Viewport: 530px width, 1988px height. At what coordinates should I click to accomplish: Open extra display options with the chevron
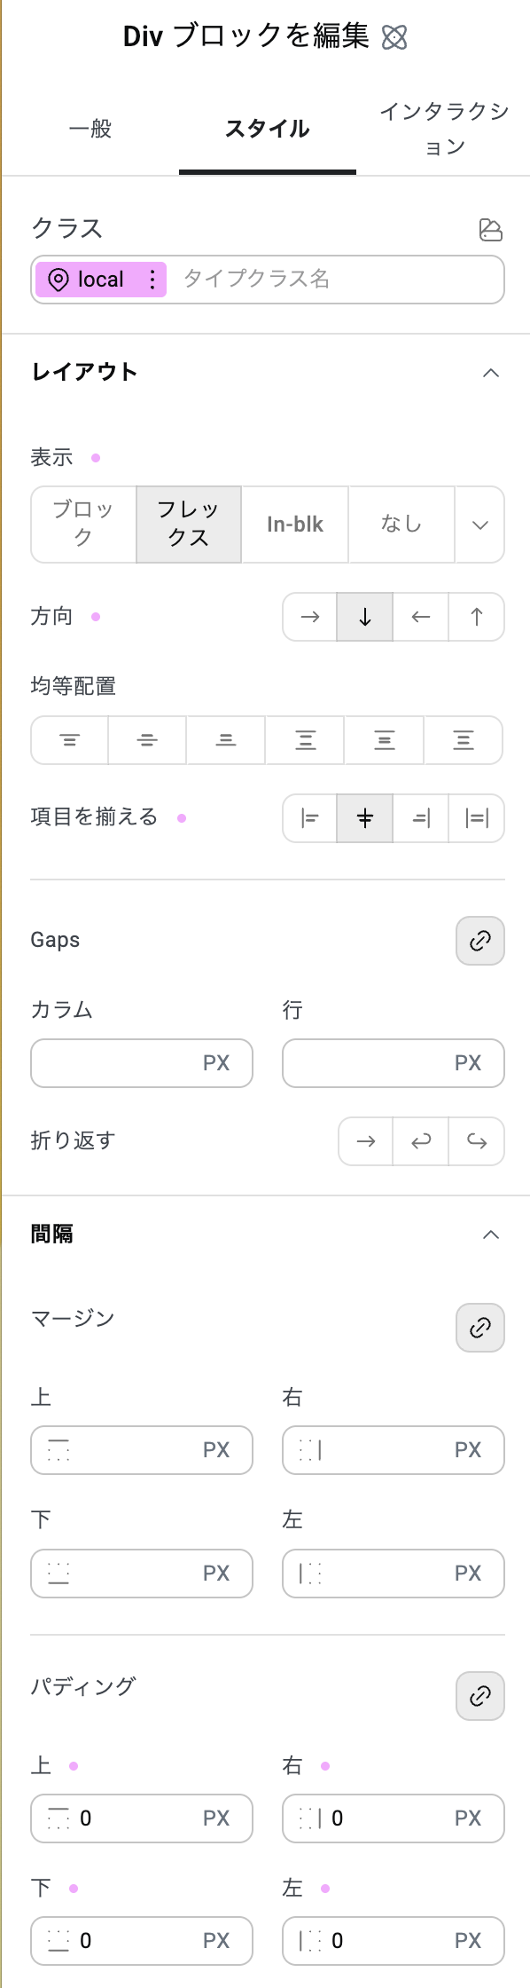(x=479, y=525)
